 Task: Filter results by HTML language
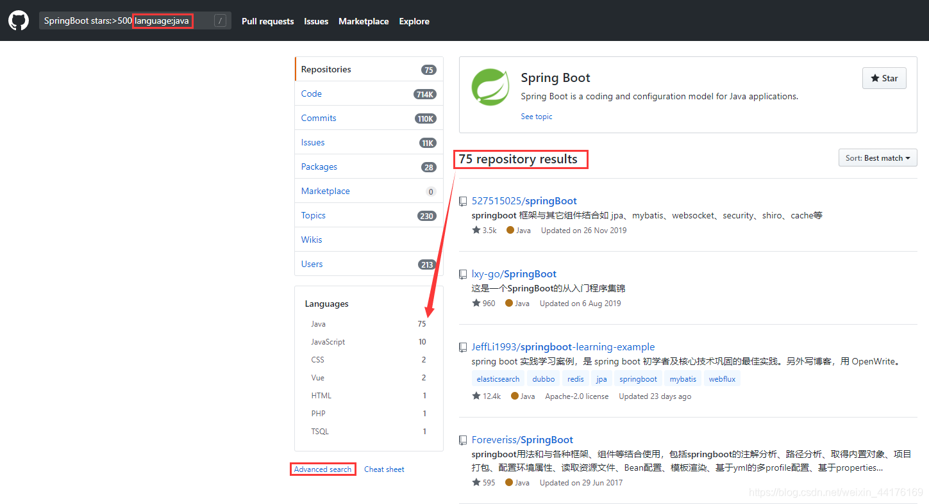click(369, 396)
